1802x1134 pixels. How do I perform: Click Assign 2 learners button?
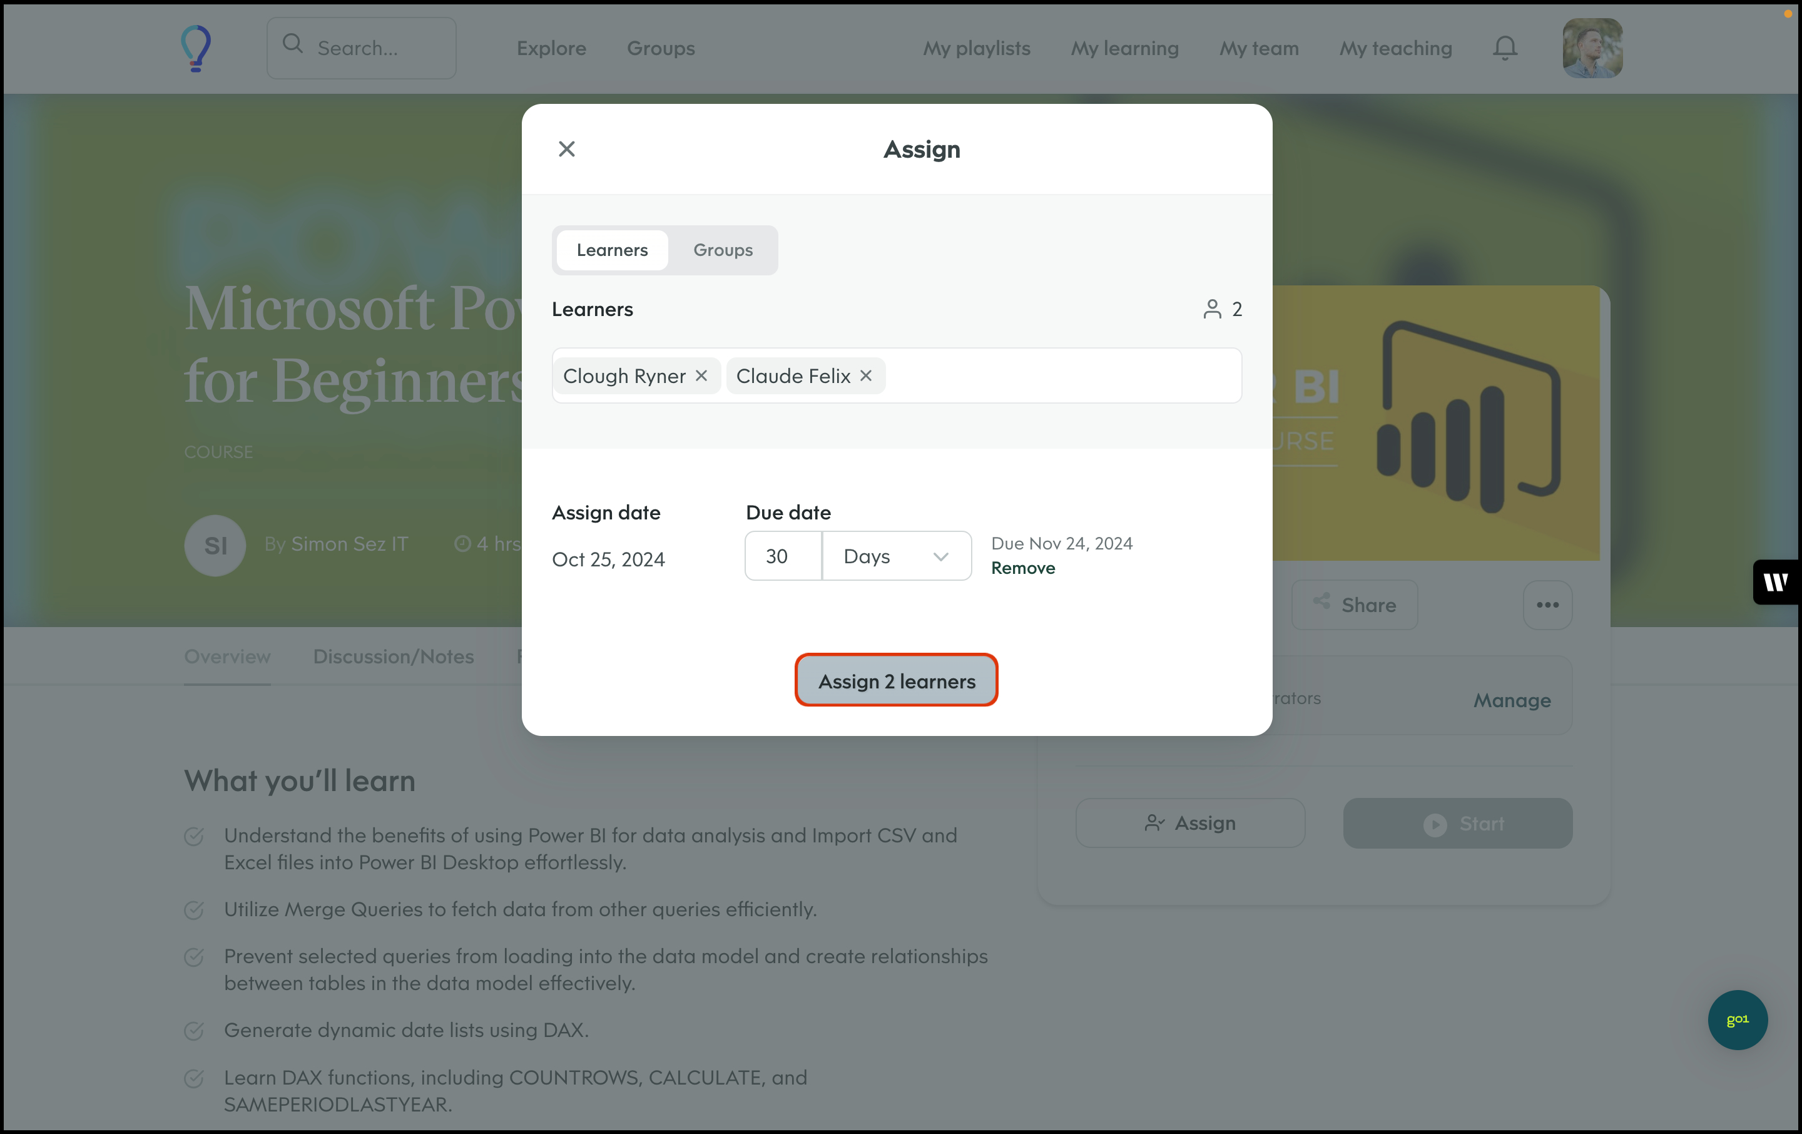896,680
